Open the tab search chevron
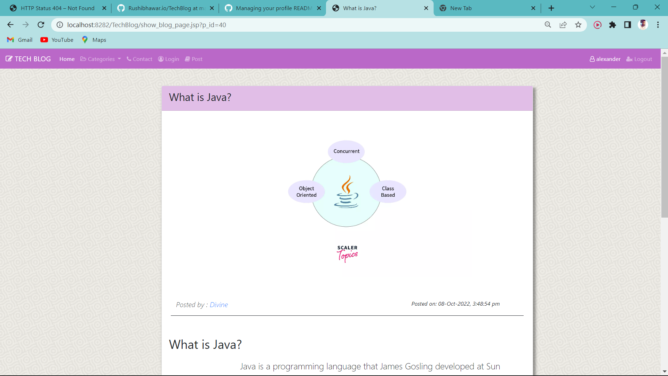 tap(592, 7)
